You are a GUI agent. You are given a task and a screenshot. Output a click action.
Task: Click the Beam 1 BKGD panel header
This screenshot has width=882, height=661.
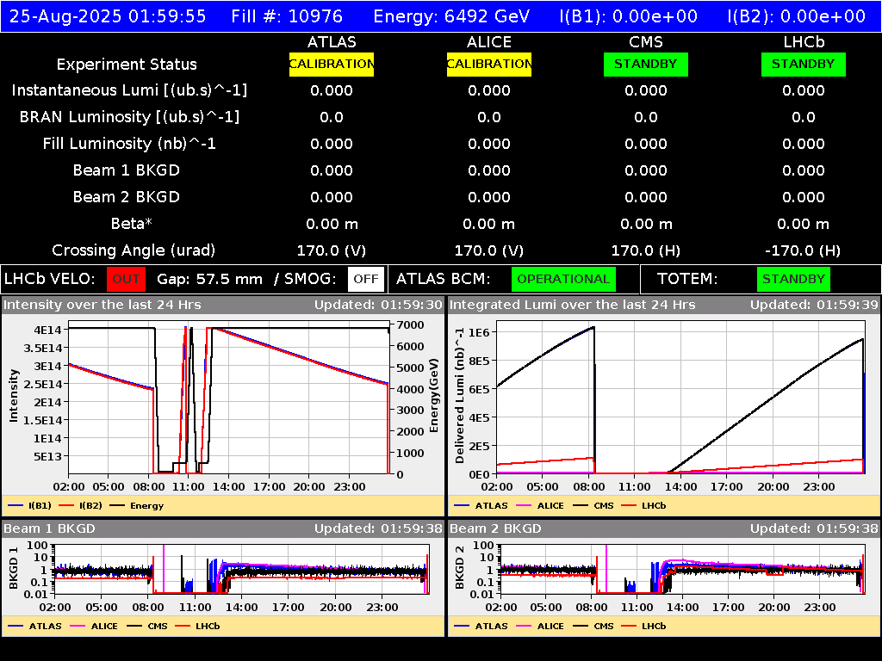pos(49,528)
